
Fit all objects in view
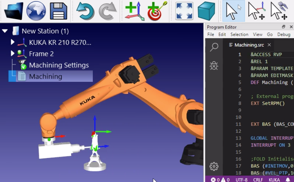(184, 11)
